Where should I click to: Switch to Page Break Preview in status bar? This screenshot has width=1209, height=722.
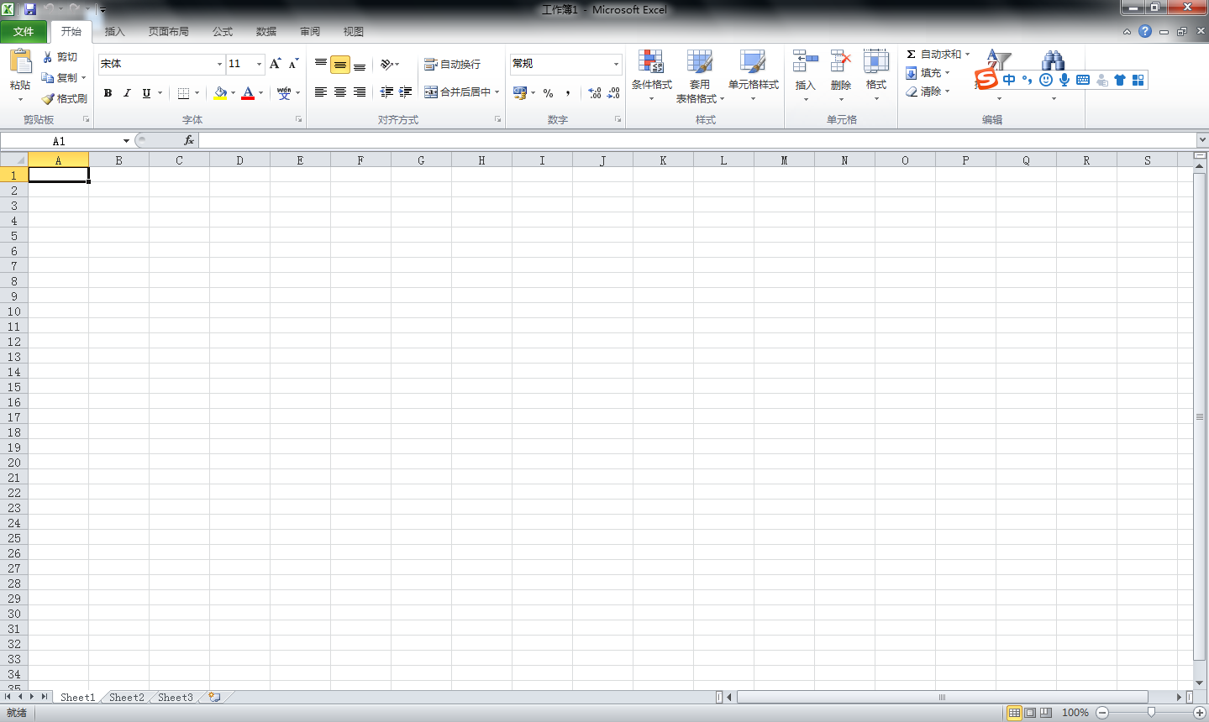click(x=1046, y=713)
